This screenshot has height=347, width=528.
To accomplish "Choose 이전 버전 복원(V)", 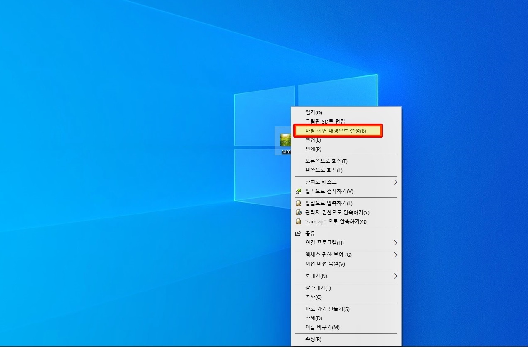I will (x=346, y=264).
